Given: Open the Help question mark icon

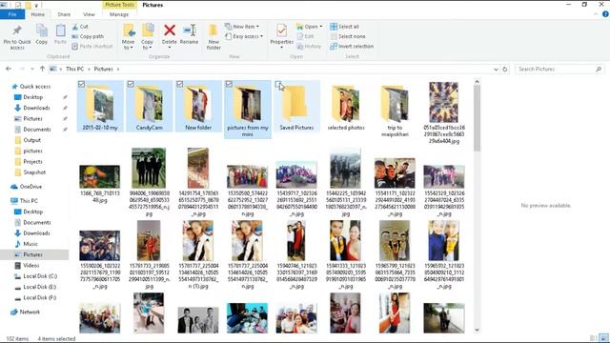Looking at the screenshot, I should coord(605,14).
